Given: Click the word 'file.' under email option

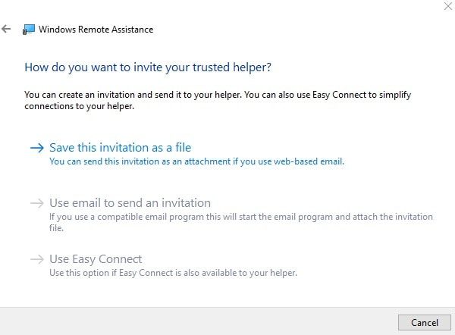Looking at the screenshot, I should click(x=56, y=228).
